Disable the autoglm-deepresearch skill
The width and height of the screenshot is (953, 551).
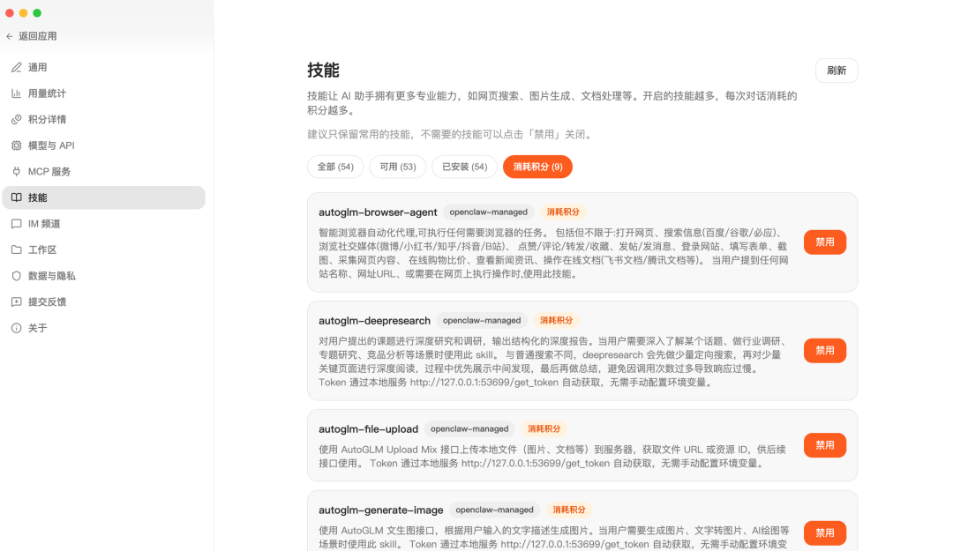point(825,351)
